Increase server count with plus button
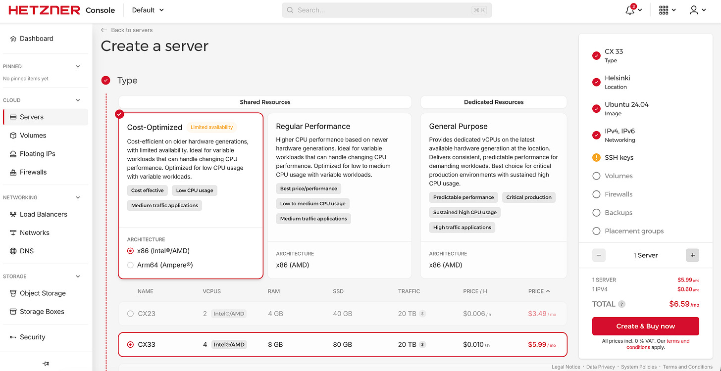 [x=692, y=255]
